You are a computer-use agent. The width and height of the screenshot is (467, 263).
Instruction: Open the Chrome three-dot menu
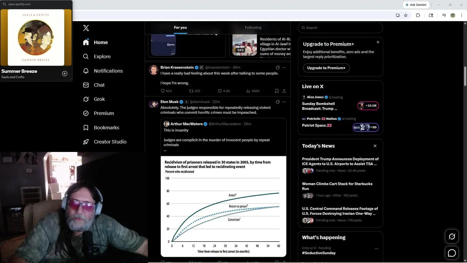pyautogui.click(x=462, y=15)
